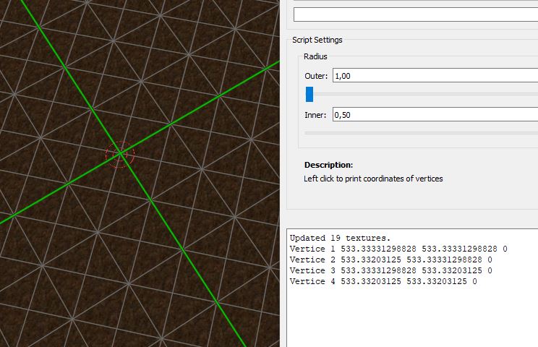Image resolution: width=538 pixels, height=347 pixels.
Task: Click the 'Radius' group label
Action: pos(315,56)
